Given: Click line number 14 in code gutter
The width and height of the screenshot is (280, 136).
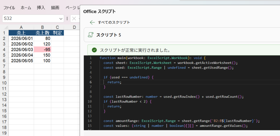Looking at the screenshot, I should (x=90, y=121).
